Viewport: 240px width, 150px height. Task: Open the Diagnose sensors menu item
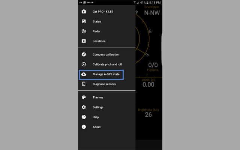point(104,84)
